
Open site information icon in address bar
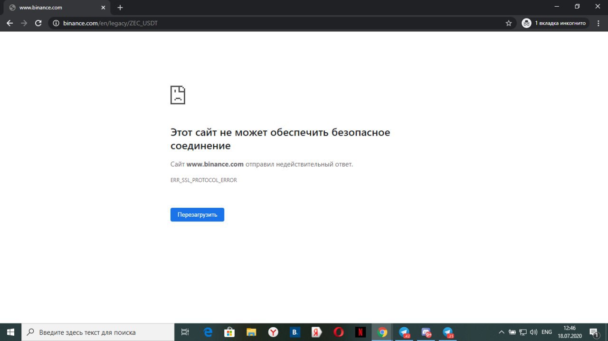tap(56, 23)
